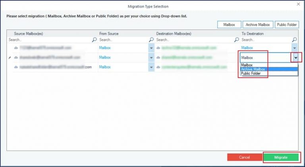Screen dimensions: 305x167
Task: Click magnifier icon in To Destination search
Action: pyautogui.click(x=295, y=40)
